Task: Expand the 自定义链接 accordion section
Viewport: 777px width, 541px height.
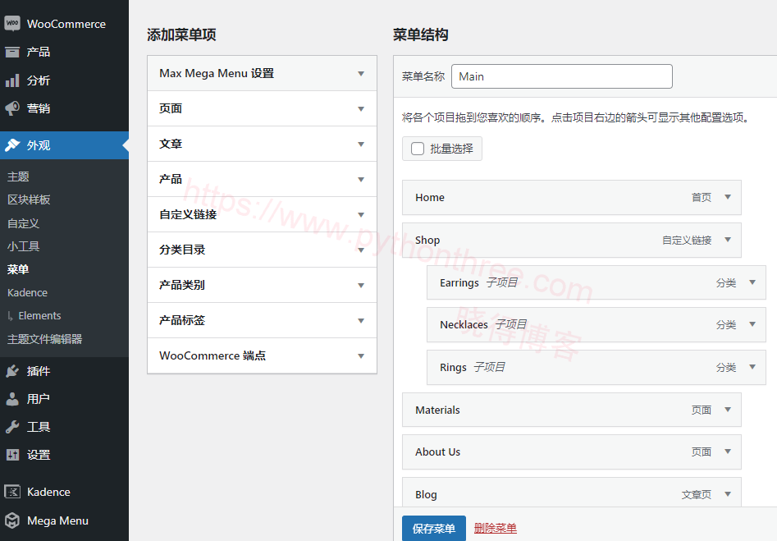Action: 262,215
